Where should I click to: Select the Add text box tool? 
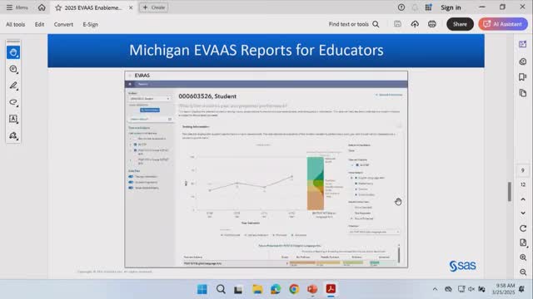coord(13,119)
